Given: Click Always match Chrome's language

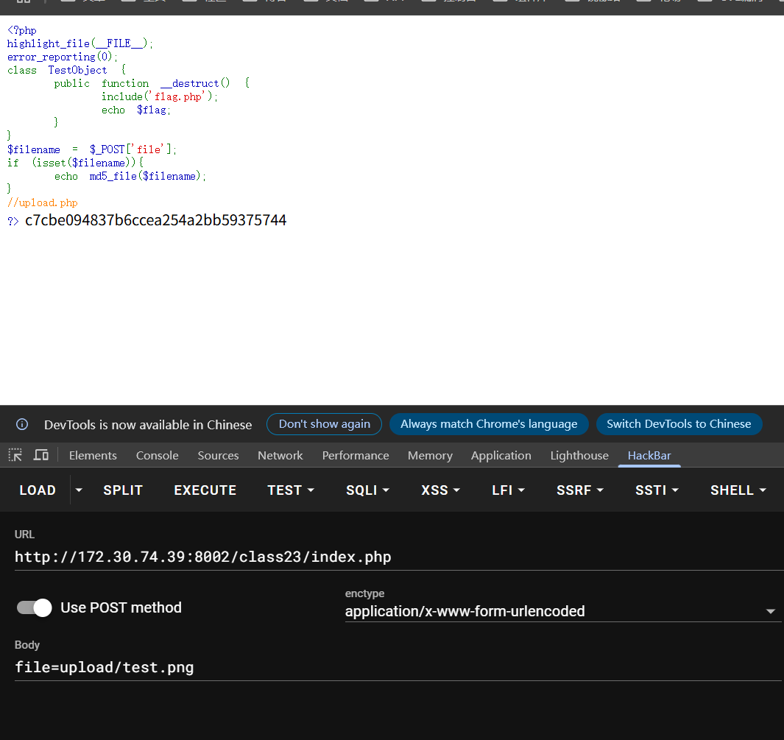Looking at the screenshot, I should click(489, 424).
